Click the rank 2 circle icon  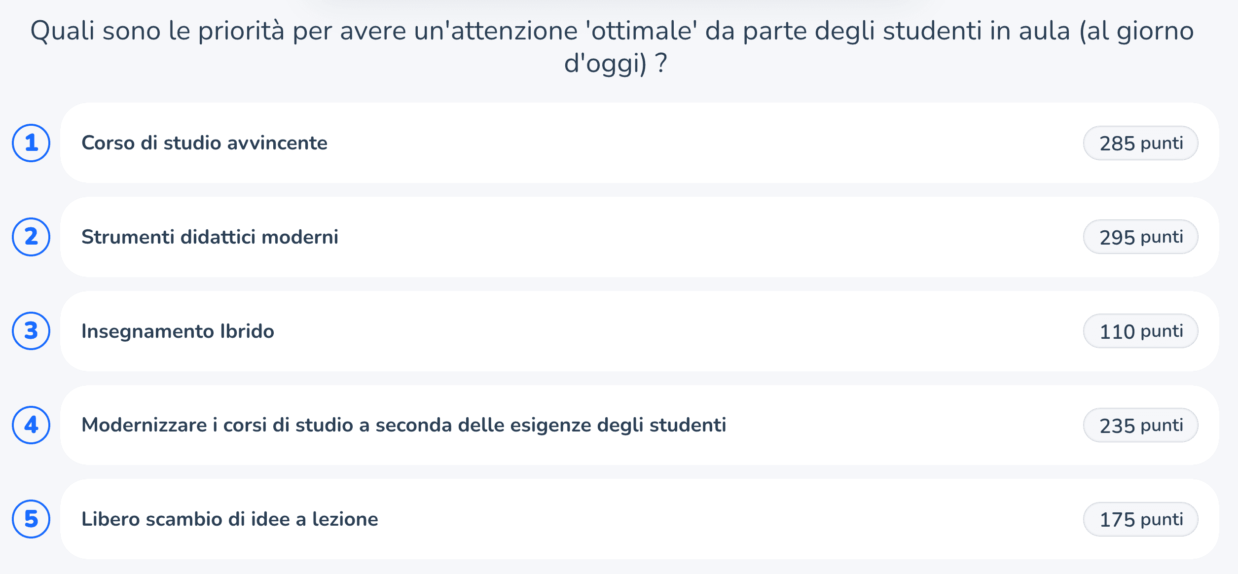point(31,237)
